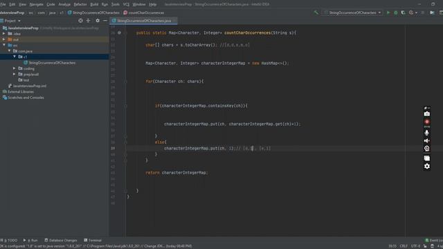
Task: Open the Run menu
Action: tap(105, 4)
